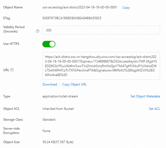Click the object name oss-accesslog path text
The image size is (166, 148).
(x=80, y=7)
